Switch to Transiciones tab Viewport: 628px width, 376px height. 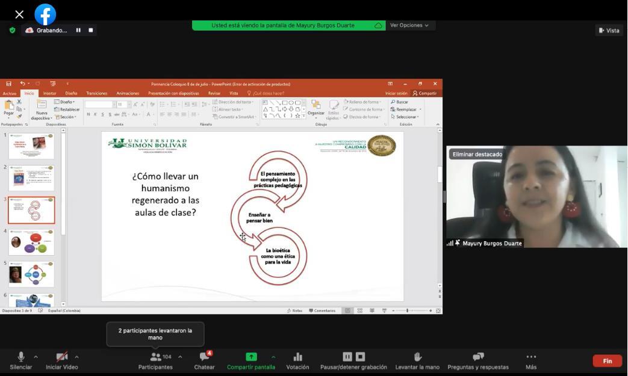tap(97, 93)
